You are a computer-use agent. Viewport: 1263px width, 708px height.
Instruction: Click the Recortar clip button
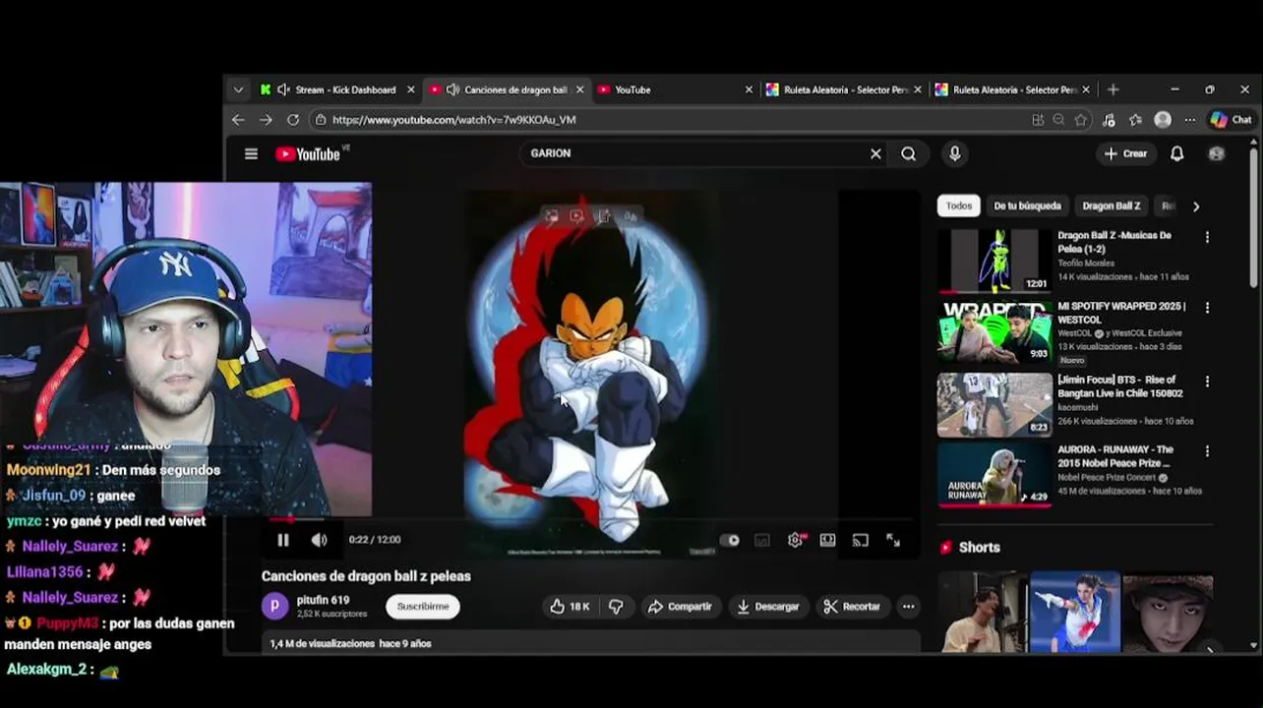click(x=852, y=607)
